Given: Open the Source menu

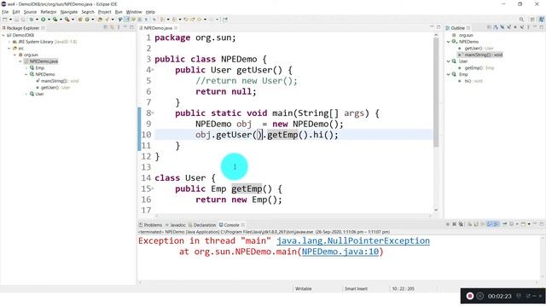Looking at the screenshot, I should 30,12.
